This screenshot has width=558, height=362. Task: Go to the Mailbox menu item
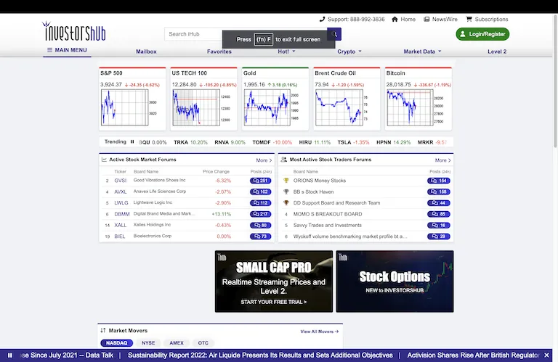click(146, 52)
